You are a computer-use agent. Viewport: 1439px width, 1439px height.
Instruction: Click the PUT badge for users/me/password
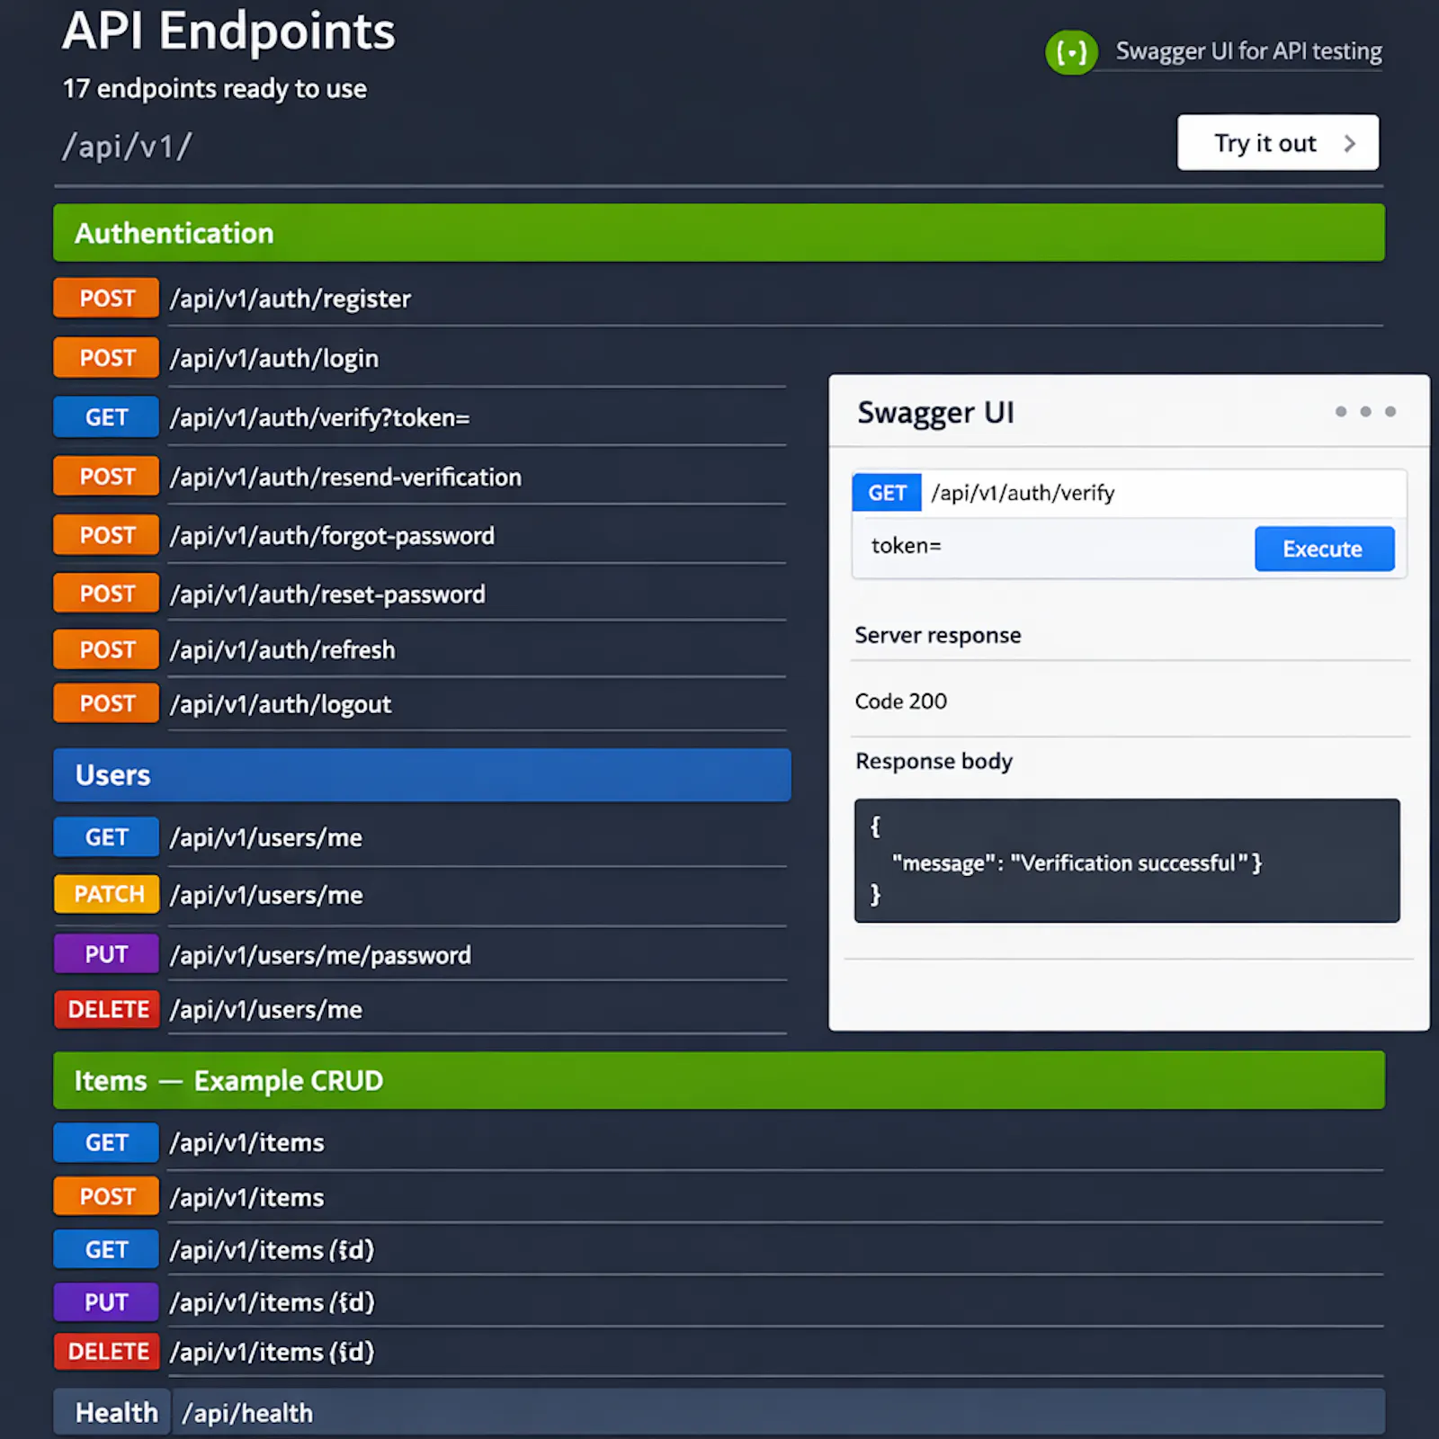coord(106,954)
